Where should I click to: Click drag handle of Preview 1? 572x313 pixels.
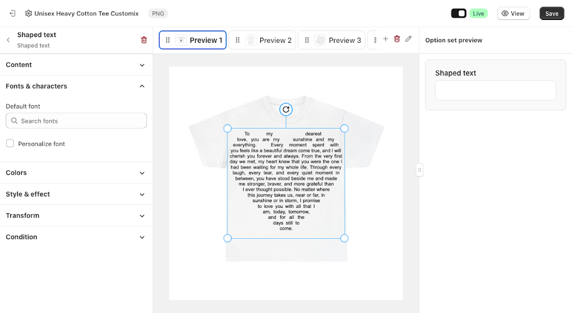[x=168, y=40]
